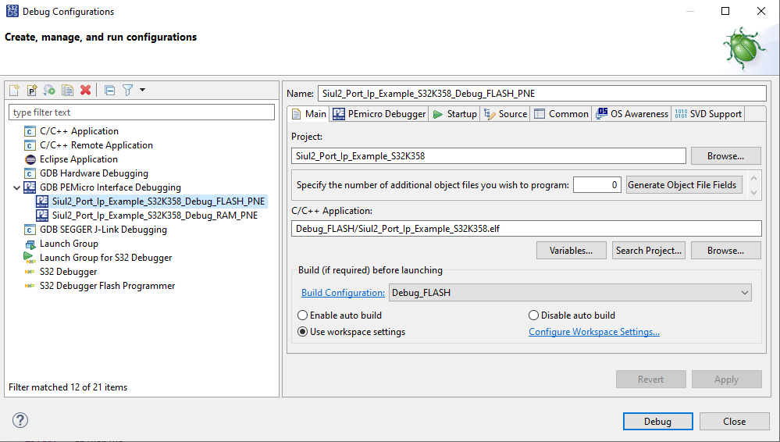Click the filter funnel icon
This screenshot has width=780, height=442.
click(128, 91)
